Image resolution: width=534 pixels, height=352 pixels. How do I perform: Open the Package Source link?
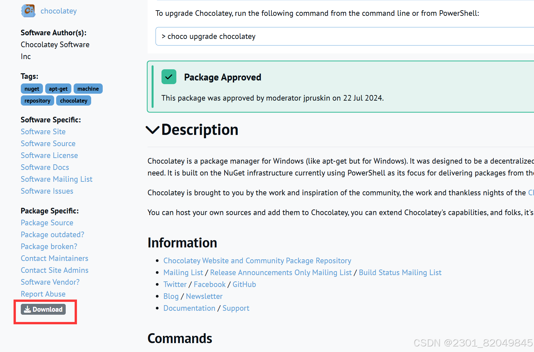[47, 223]
